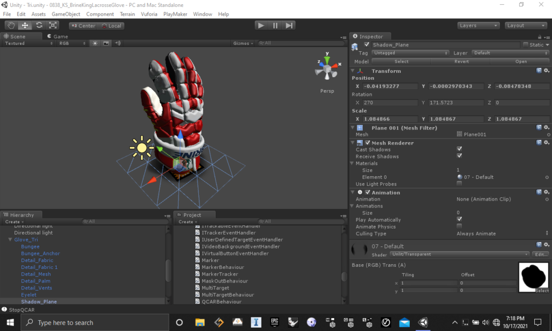
Task: Select the Move tool
Action: pos(25,25)
